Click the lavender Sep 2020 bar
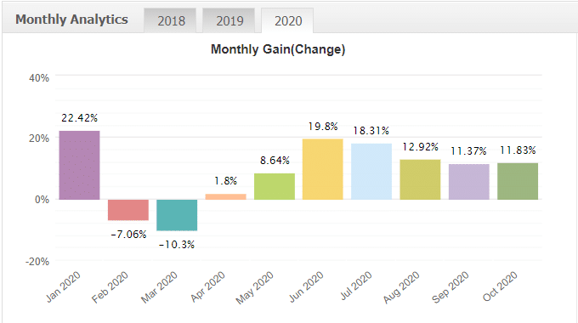The image size is (578, 323). (469, 182)
